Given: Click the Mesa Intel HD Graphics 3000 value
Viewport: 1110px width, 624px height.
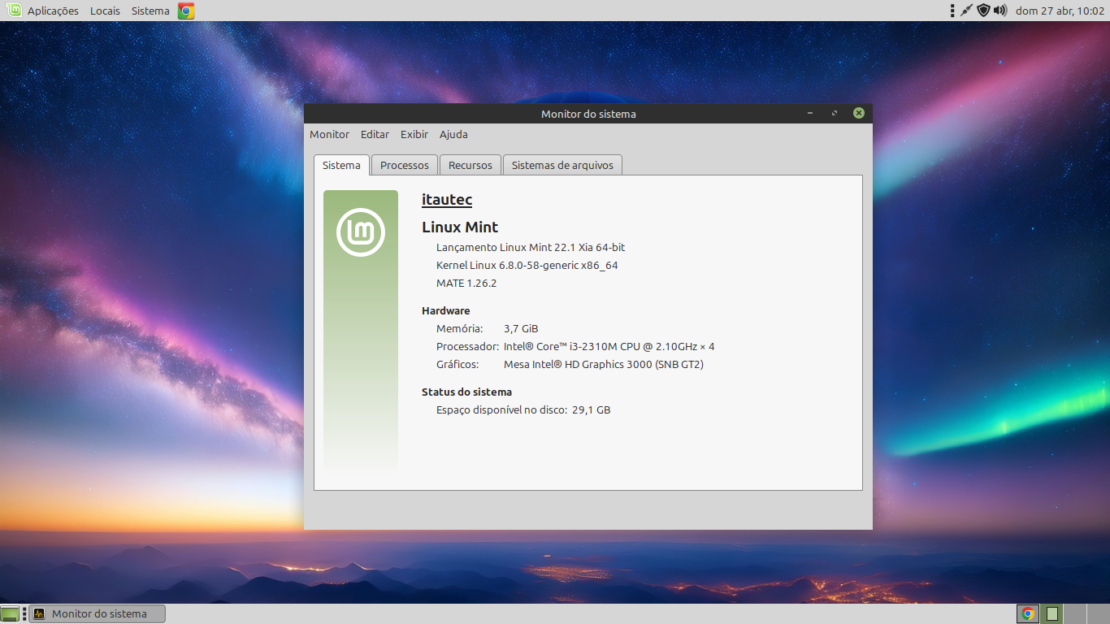Looking at the screenshot, I should tap(604, 364).
